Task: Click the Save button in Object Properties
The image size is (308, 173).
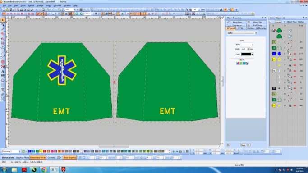Action: pos(243,145)
